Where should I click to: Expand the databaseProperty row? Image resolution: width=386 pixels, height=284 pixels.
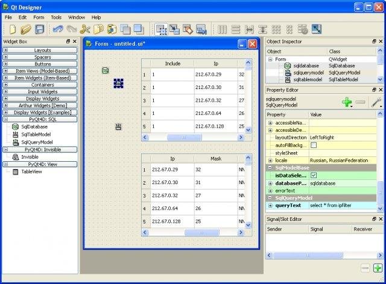[270, 184]
